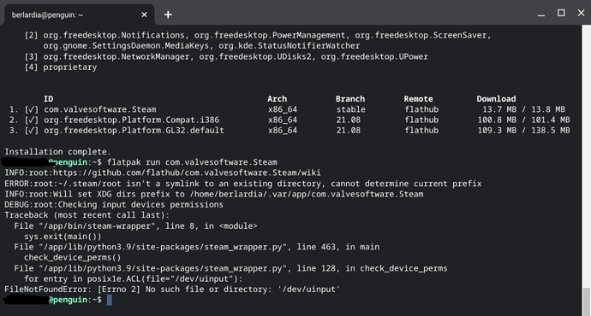Click the 'com.valvesoftware.Steam' ID in table
591x316 pixels.
tap(100, 109)
